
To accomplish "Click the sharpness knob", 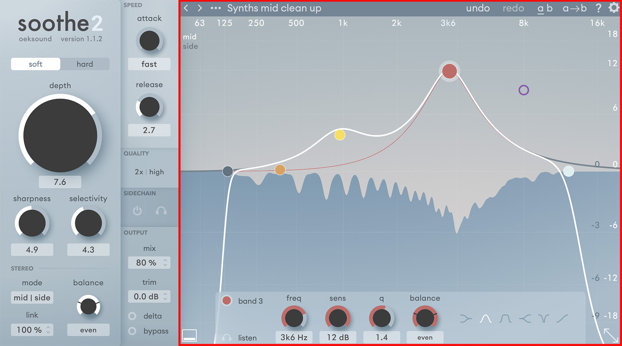I will point(32,223).
